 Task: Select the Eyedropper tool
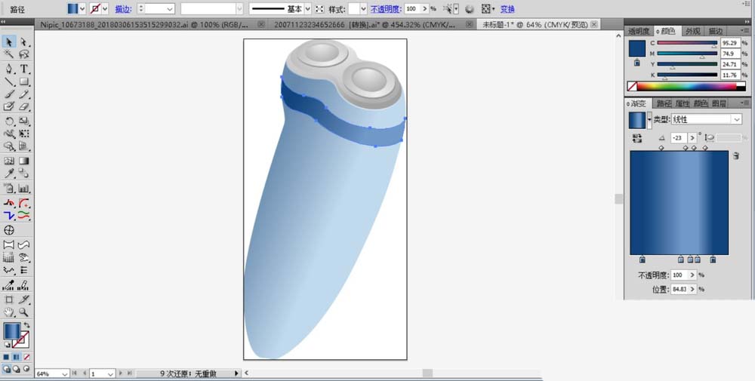point(9,174)
